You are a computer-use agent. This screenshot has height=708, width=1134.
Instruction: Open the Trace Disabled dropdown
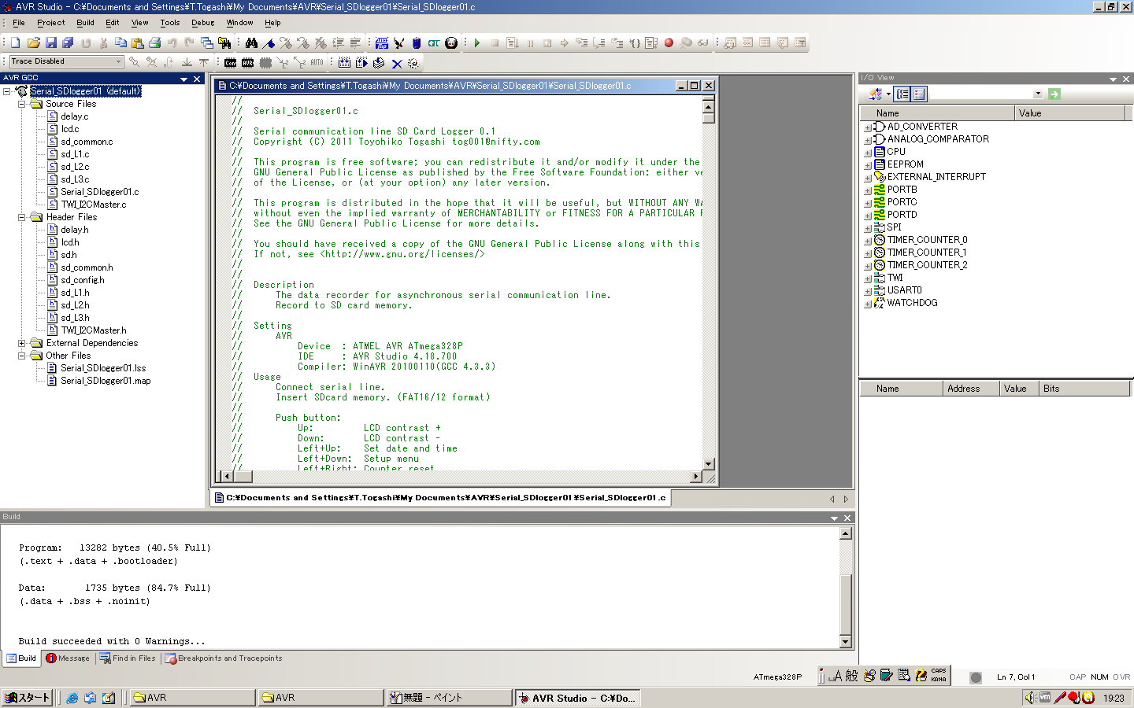tap(119, 61)
